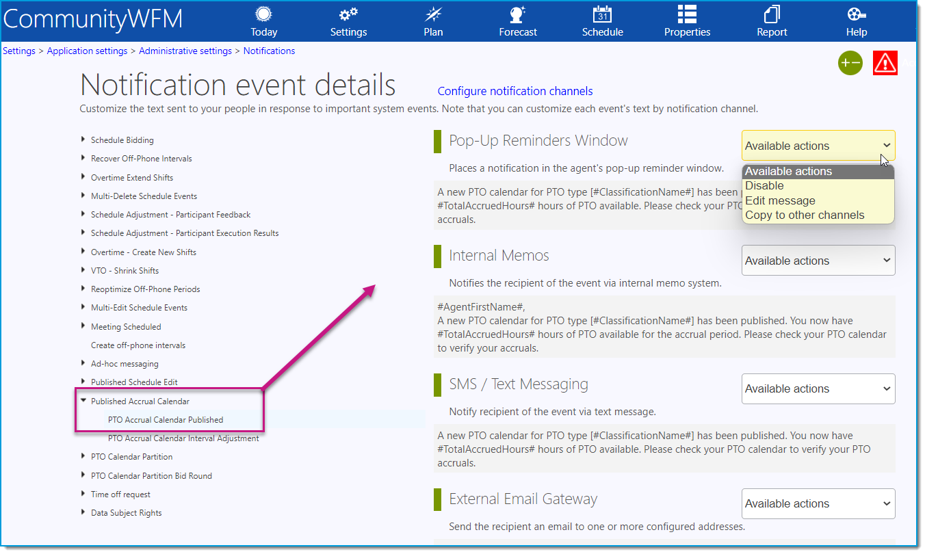Click the External Email Gateway heading
The image size is (925, 554).
pyautogui.click(x=523, y=499)
